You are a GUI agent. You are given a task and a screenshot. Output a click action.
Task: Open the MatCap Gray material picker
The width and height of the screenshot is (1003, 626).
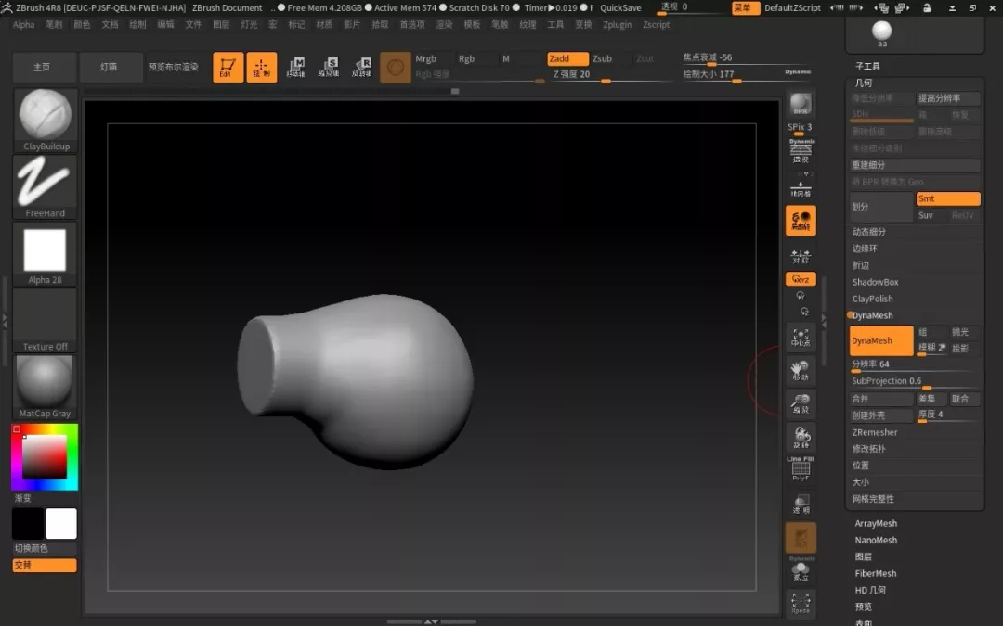45,382
